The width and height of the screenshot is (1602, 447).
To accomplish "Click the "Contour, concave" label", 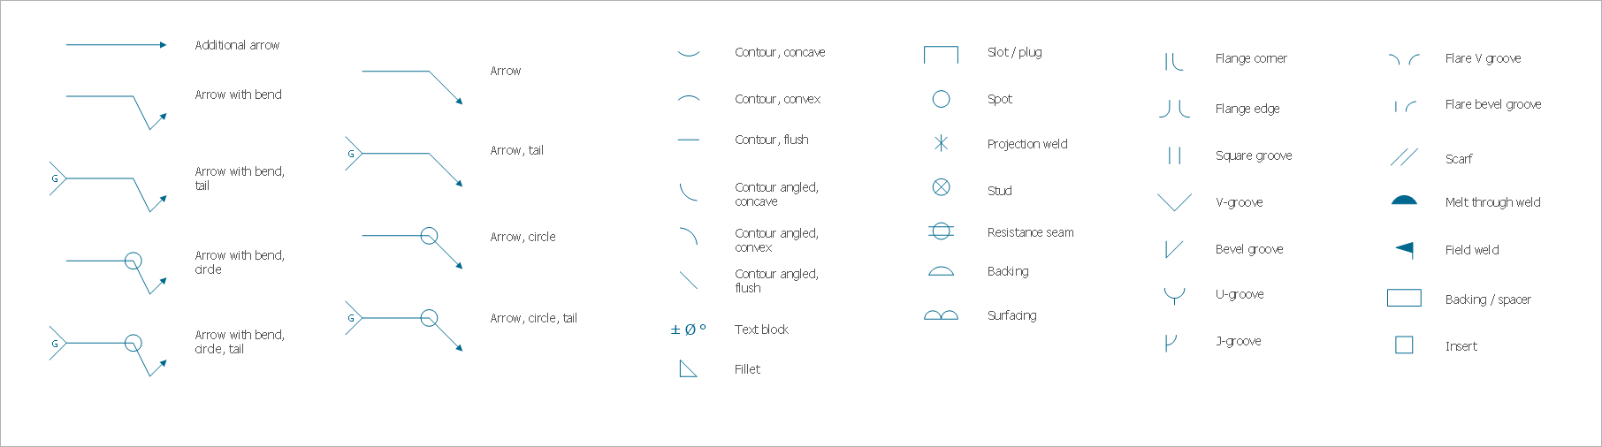I will point(780,52).
